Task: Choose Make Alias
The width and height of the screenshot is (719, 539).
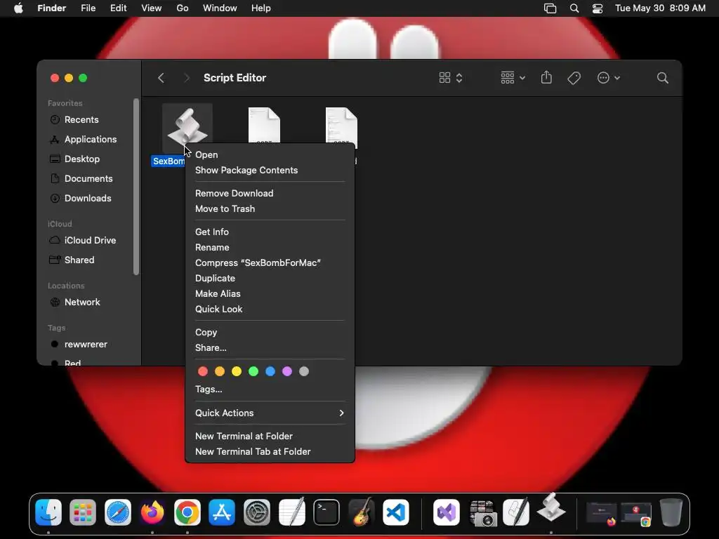Action: click(270, 294)
